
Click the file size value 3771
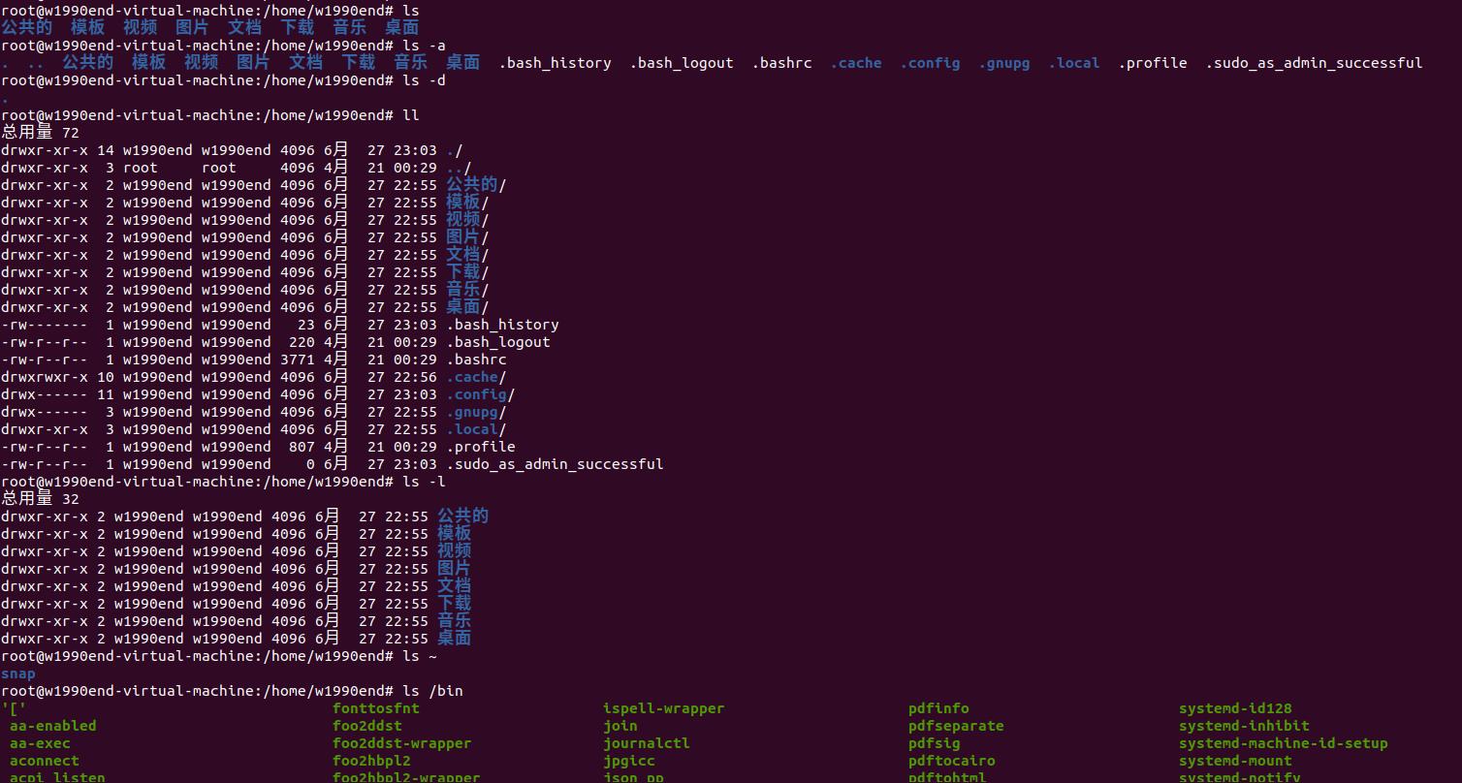point(298,360)
